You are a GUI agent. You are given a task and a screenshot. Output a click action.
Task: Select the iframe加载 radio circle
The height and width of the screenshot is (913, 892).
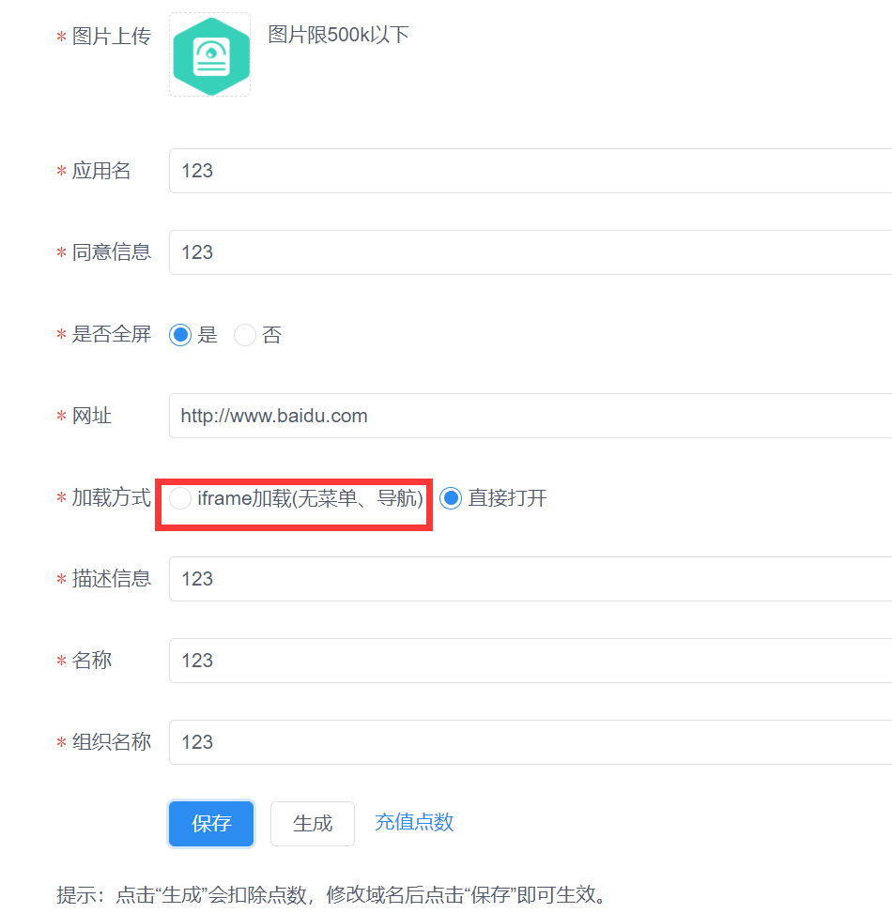click(x=181, y=498)
